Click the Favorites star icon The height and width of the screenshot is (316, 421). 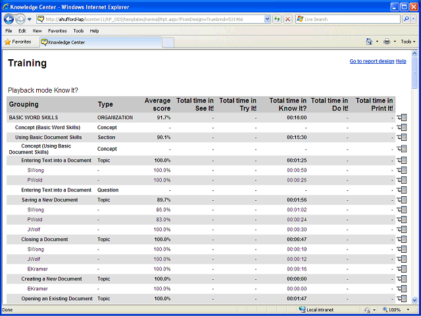(x=7, y=42)
